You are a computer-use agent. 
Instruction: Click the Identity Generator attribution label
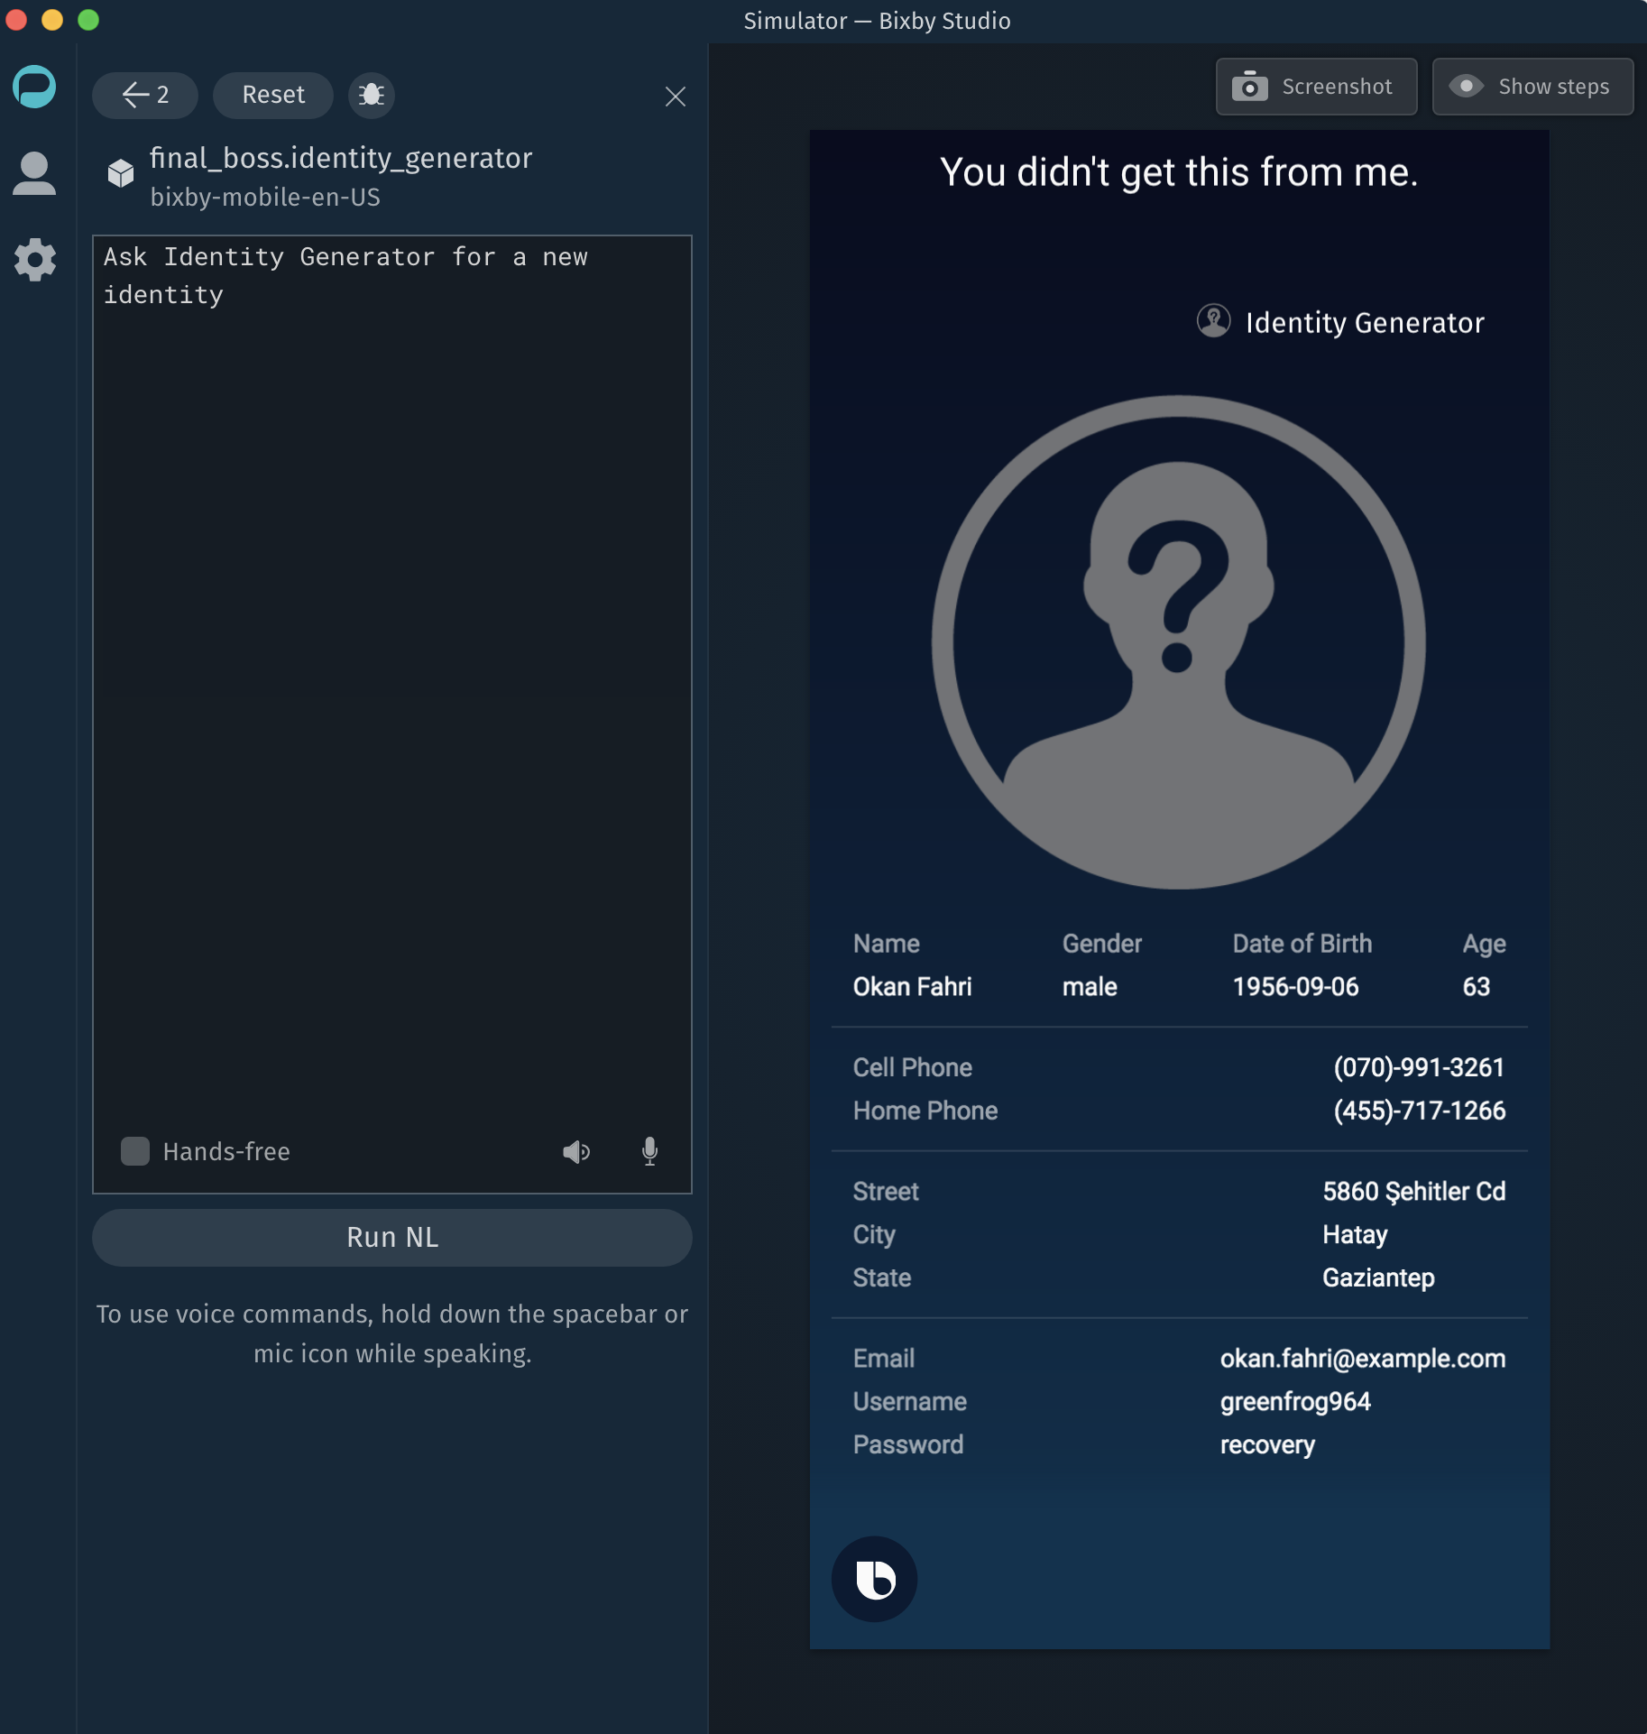[x=1365, y=323]
